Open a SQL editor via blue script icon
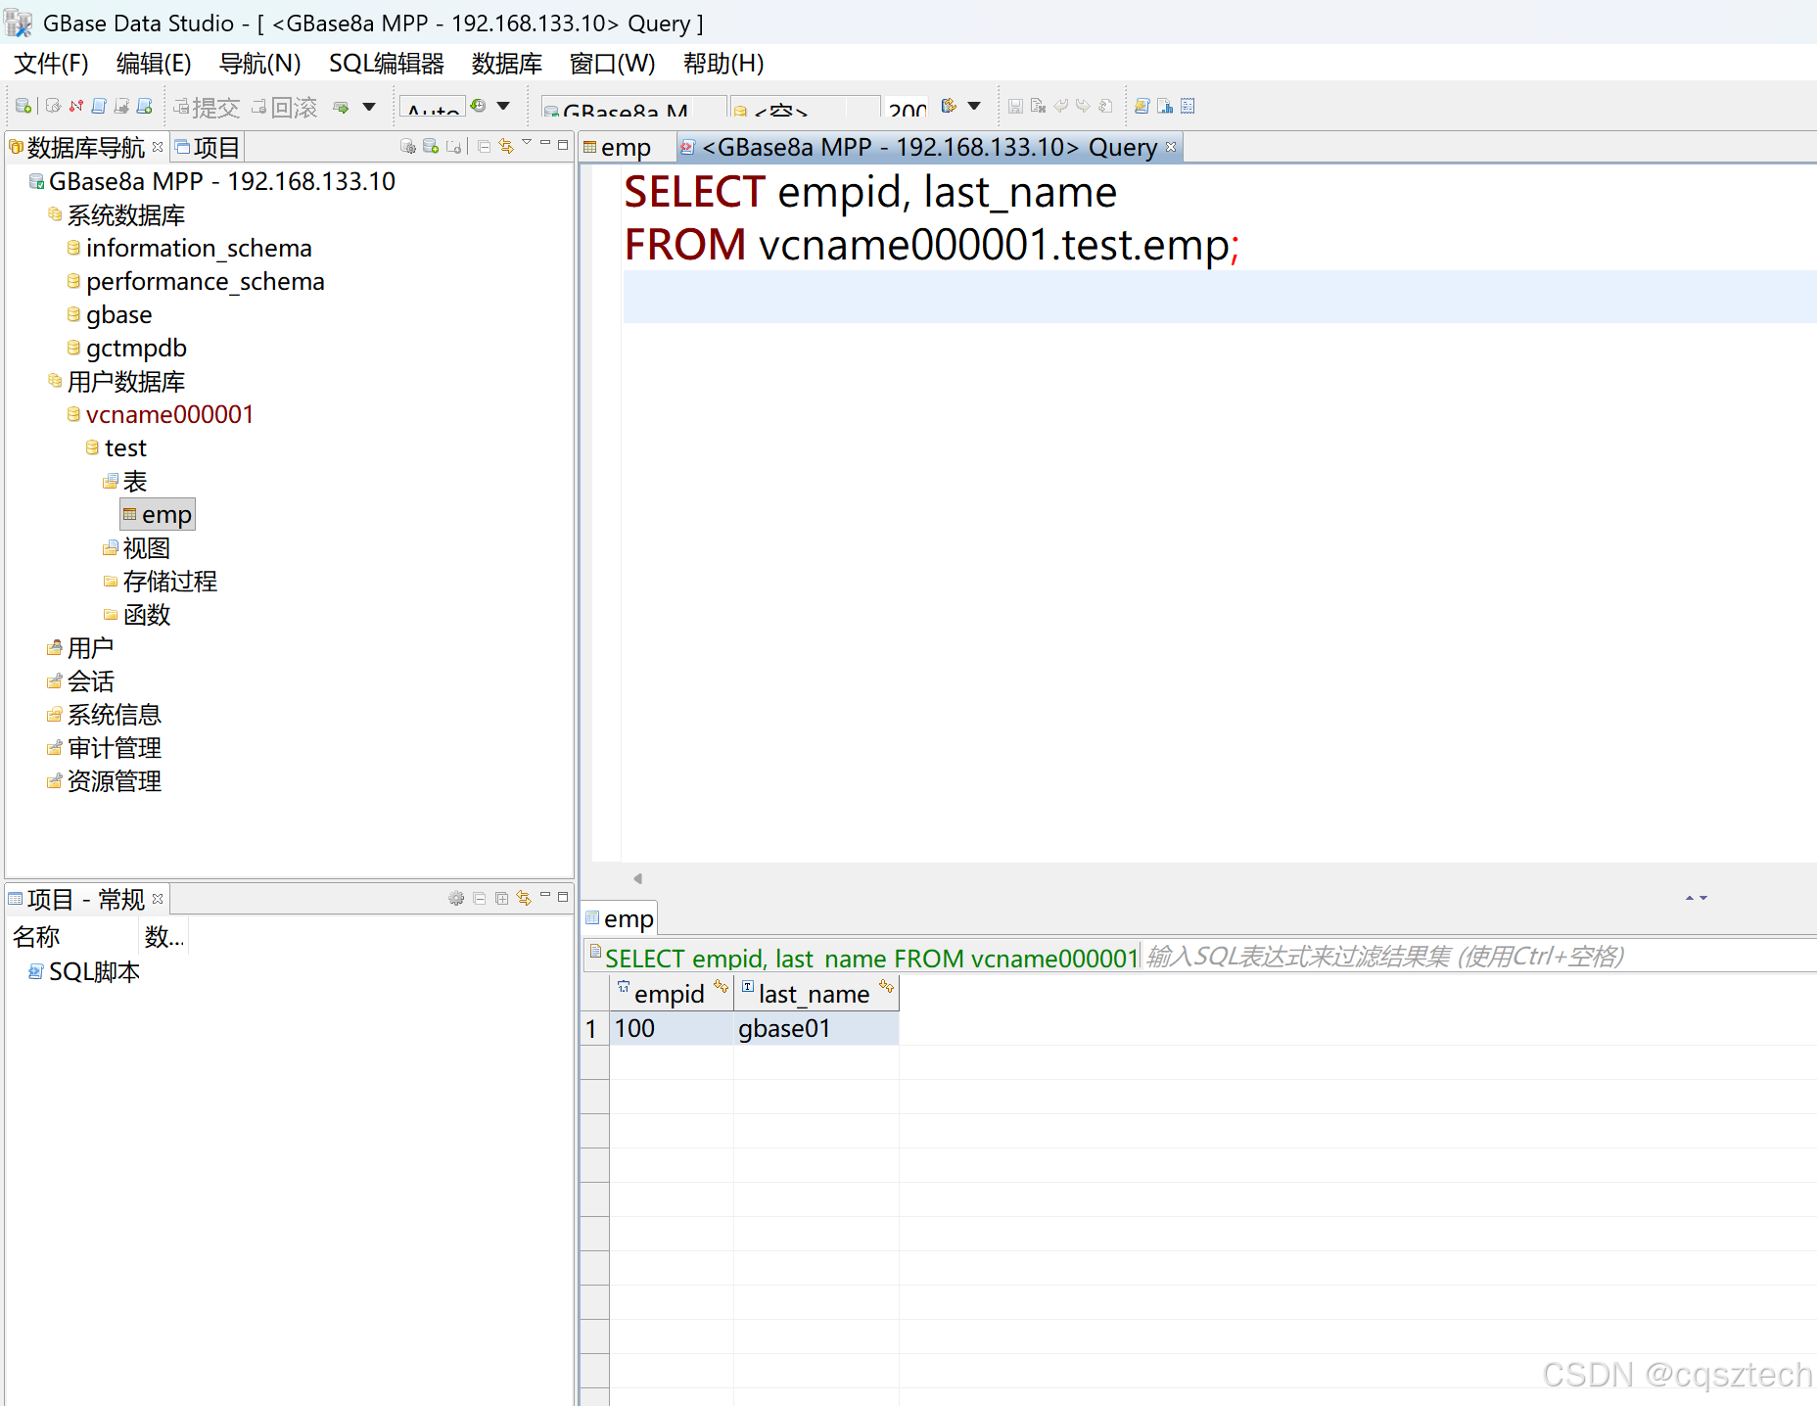The image size is (1817, 1406). pos(99,106)
